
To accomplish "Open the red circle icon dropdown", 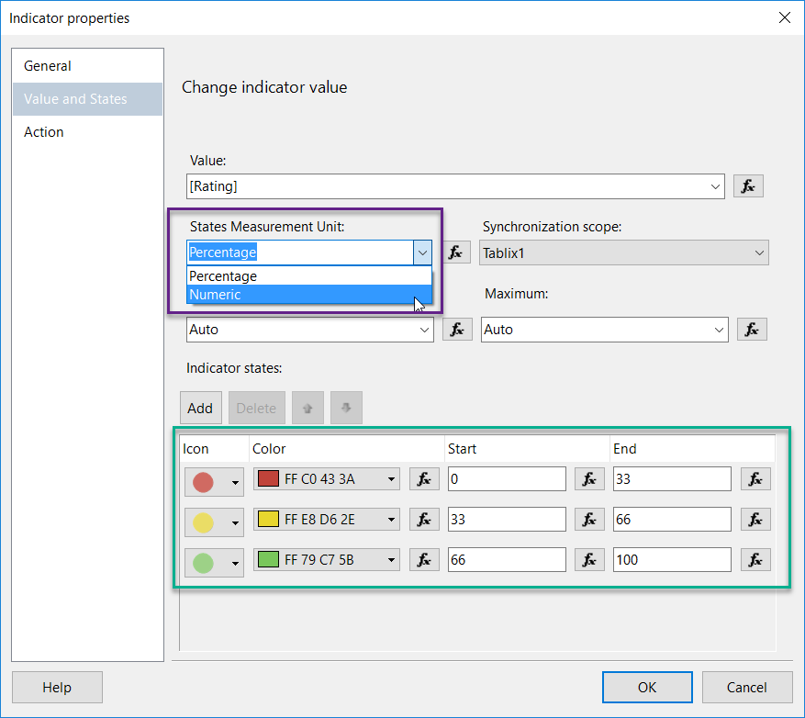I will [x=236, y=481].
